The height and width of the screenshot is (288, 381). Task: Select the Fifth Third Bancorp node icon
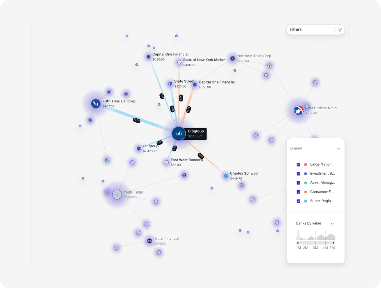[x=96, y=103]
